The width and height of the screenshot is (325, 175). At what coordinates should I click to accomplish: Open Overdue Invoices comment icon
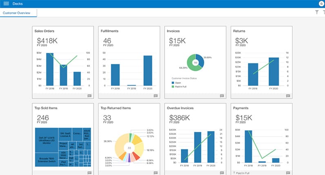(222, 173)
